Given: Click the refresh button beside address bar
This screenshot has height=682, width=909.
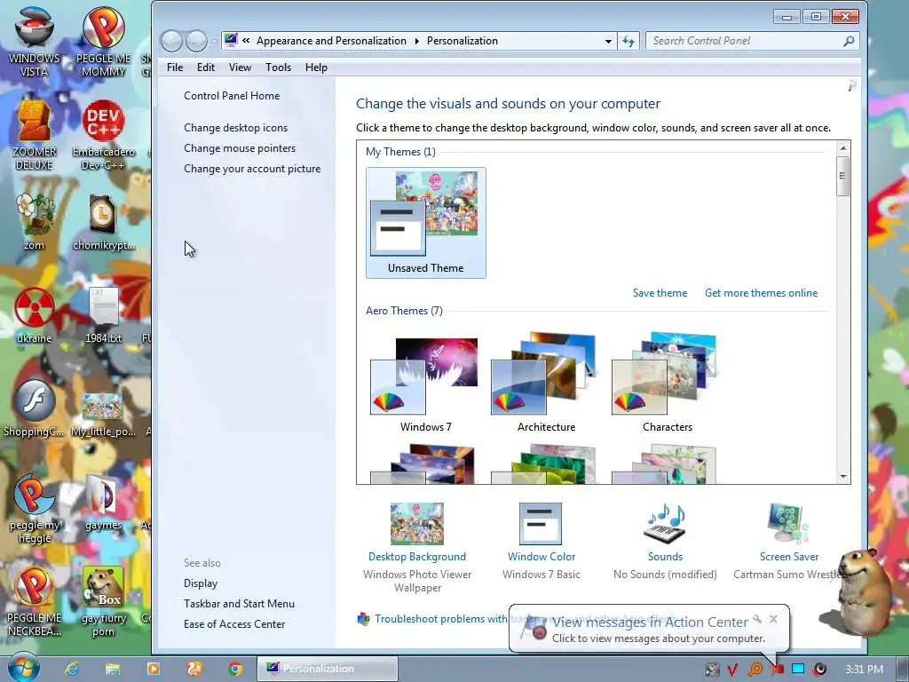Looking at the screenshot, I should 628,41.
